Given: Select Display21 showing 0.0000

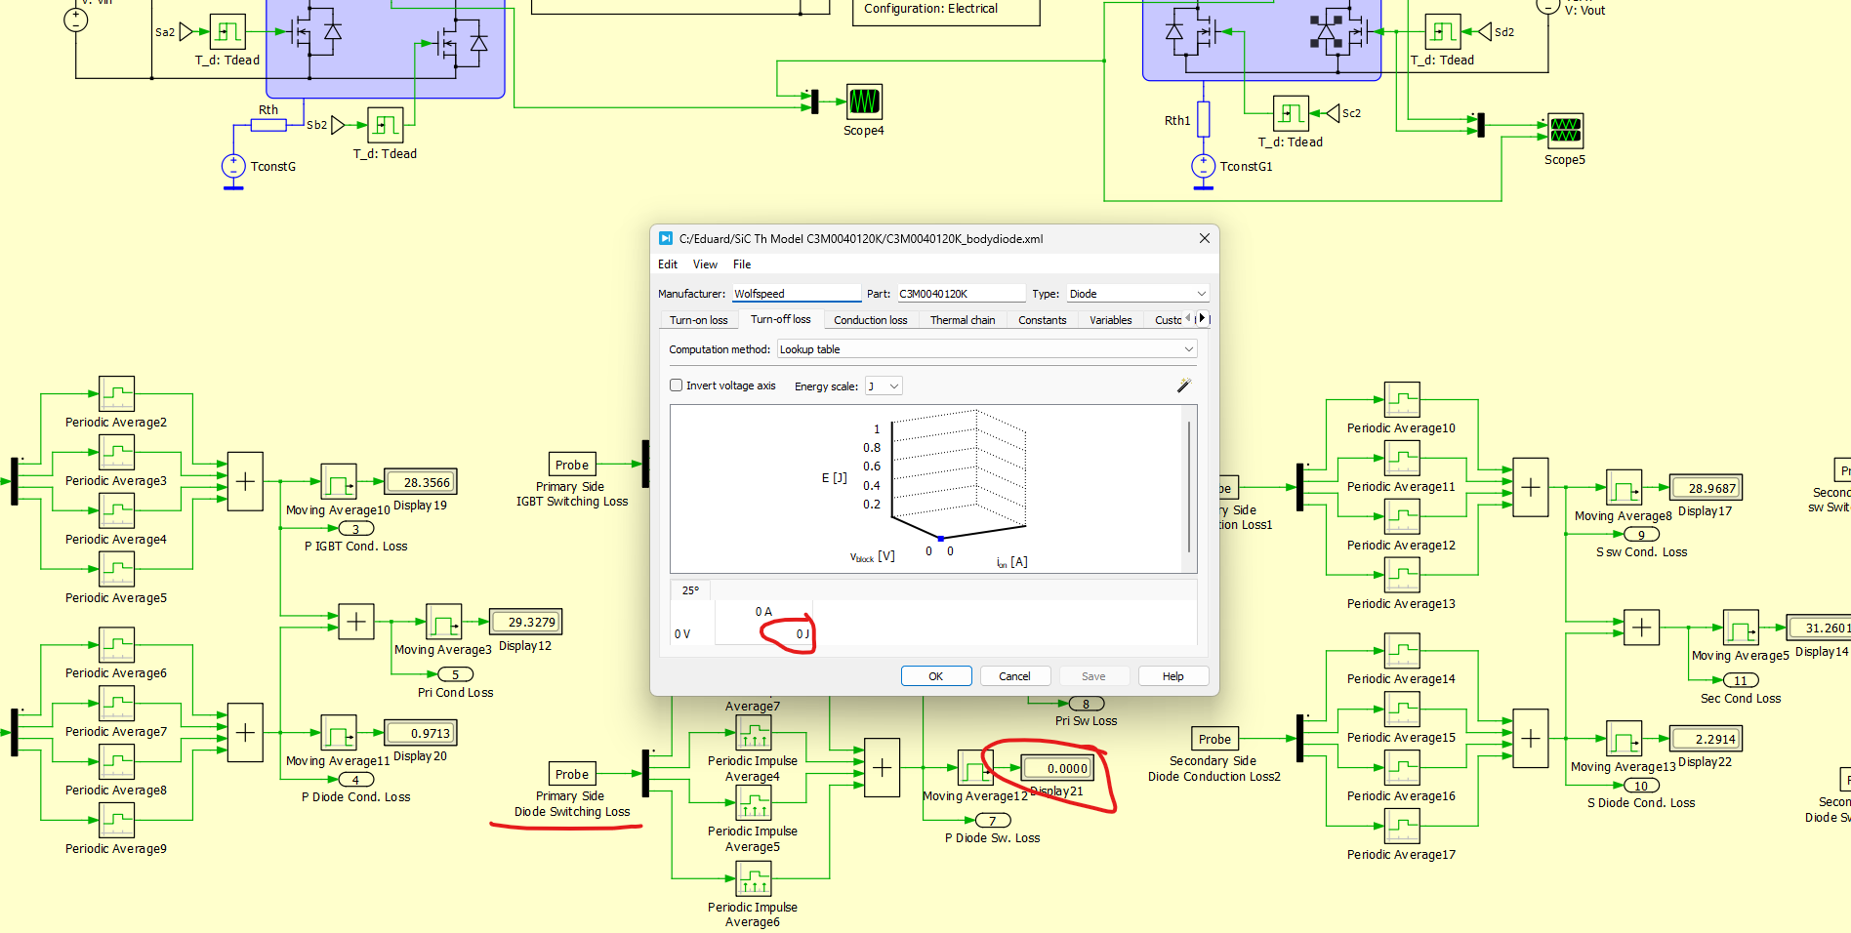Looking at the screenshot, I should (x=1057, y=768).
